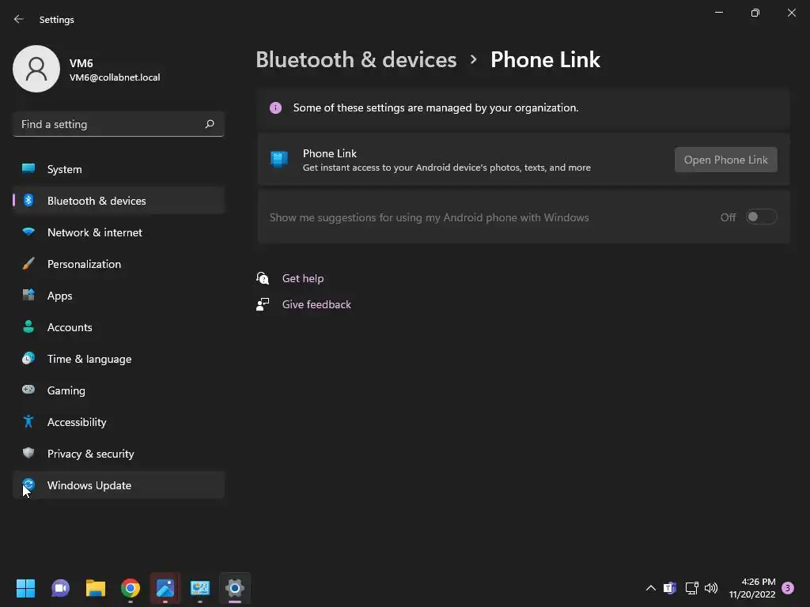
Task: Click the Apps grid icon in sidebar
Action: coord(28,295)
